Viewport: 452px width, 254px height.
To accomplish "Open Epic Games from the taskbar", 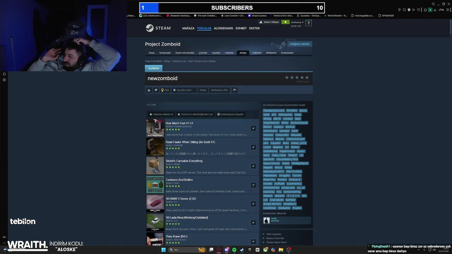I will (250, 250).
